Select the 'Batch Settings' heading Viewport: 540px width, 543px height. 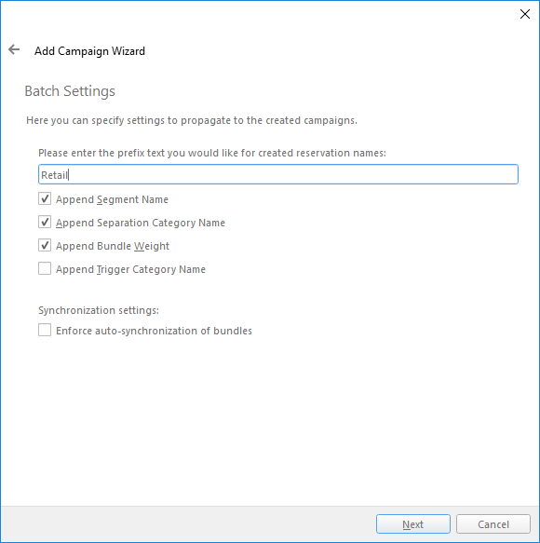(70, 91)
